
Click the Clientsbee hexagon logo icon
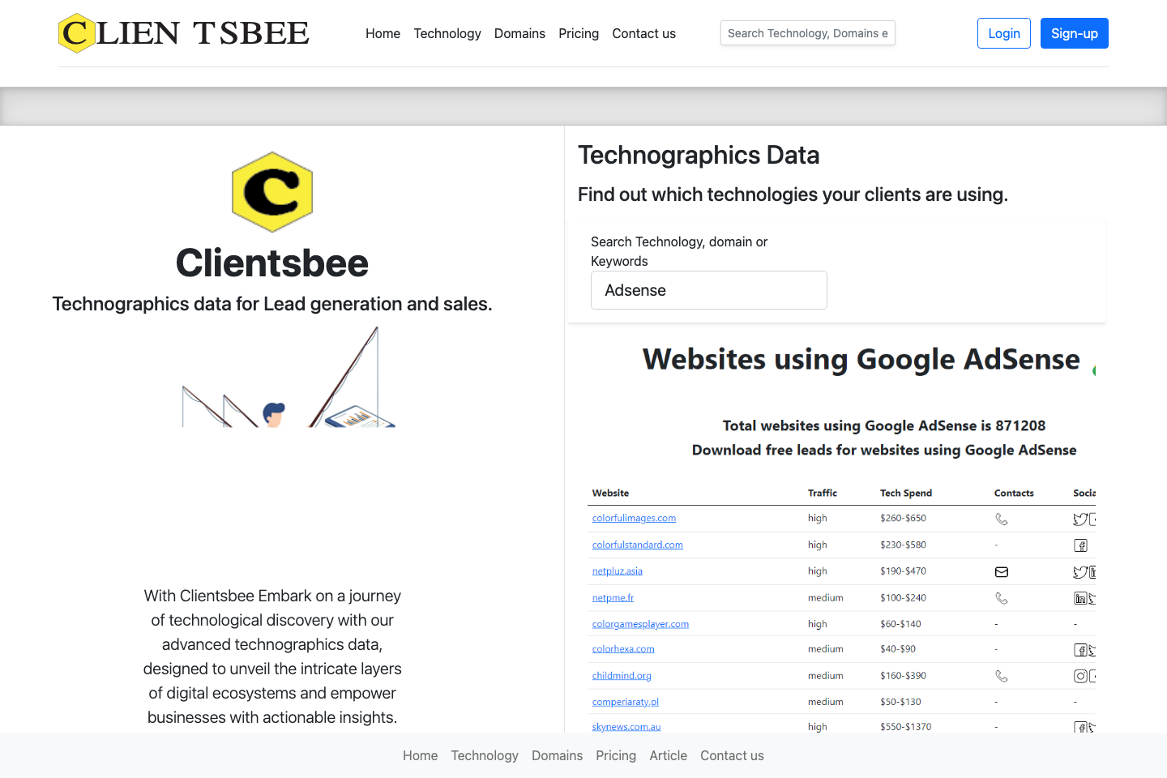point(272,191)
